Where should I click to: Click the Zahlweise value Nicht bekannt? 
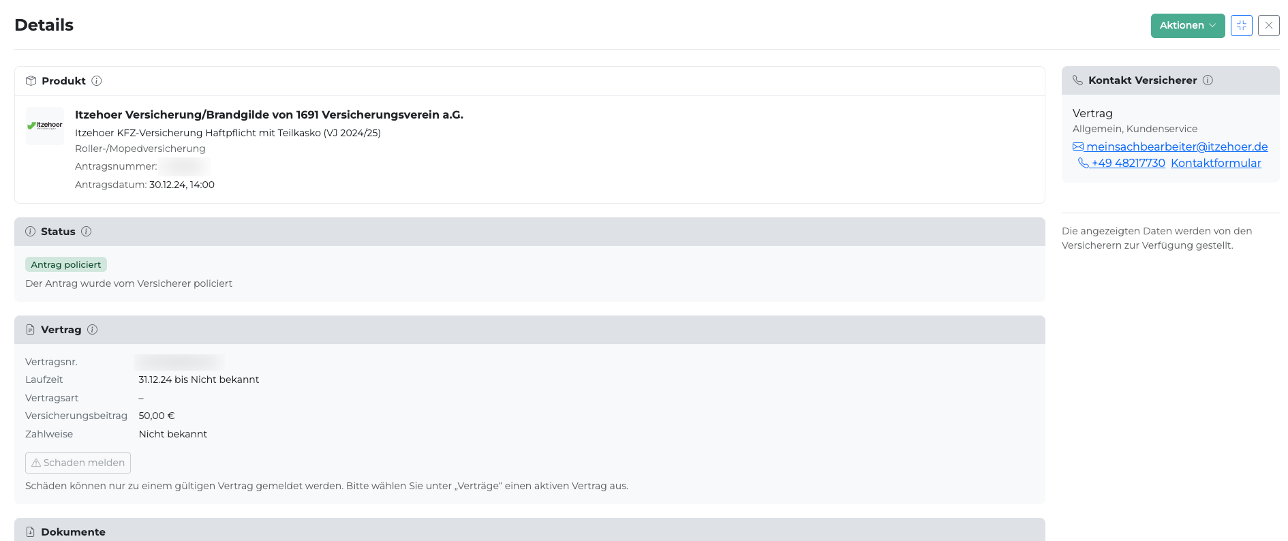click(173, 434)
